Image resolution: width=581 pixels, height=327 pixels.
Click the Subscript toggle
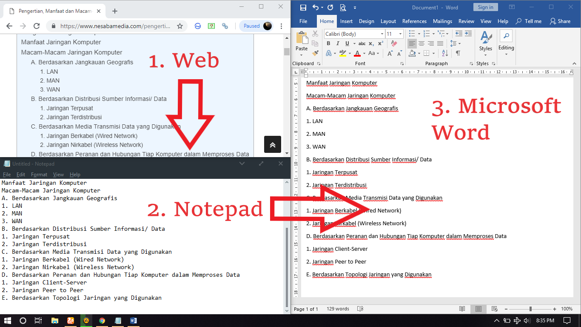pos(371,43)
